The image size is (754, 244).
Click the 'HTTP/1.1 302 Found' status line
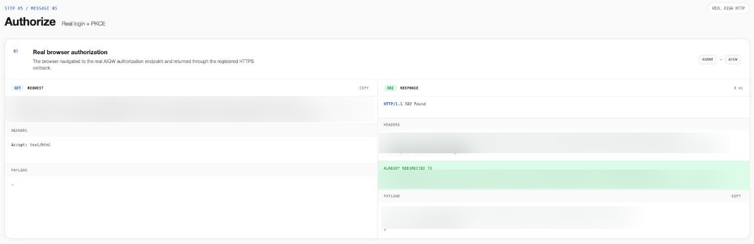pyautogui.click(x=404, y=104)
